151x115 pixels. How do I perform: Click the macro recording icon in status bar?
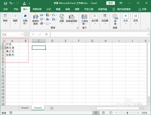(x=11, y=113)
